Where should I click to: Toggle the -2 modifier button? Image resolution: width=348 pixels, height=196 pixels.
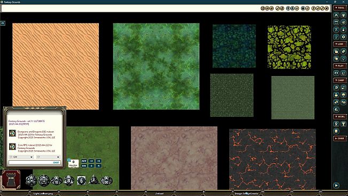click(91, 166)
